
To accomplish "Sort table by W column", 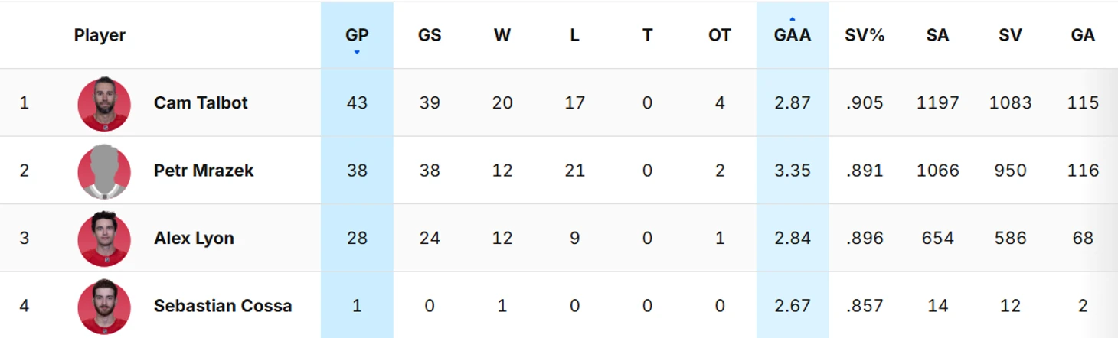I will click(502, 35).
